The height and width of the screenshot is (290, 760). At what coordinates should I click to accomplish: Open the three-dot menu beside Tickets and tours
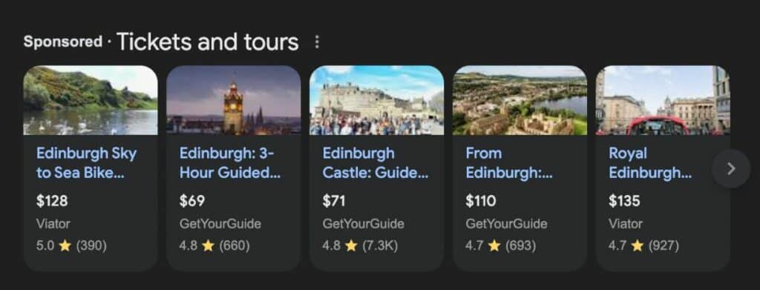317,42
